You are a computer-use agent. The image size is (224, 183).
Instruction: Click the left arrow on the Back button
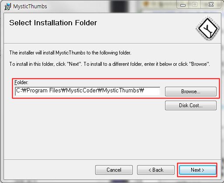click(x=150, y=170)
